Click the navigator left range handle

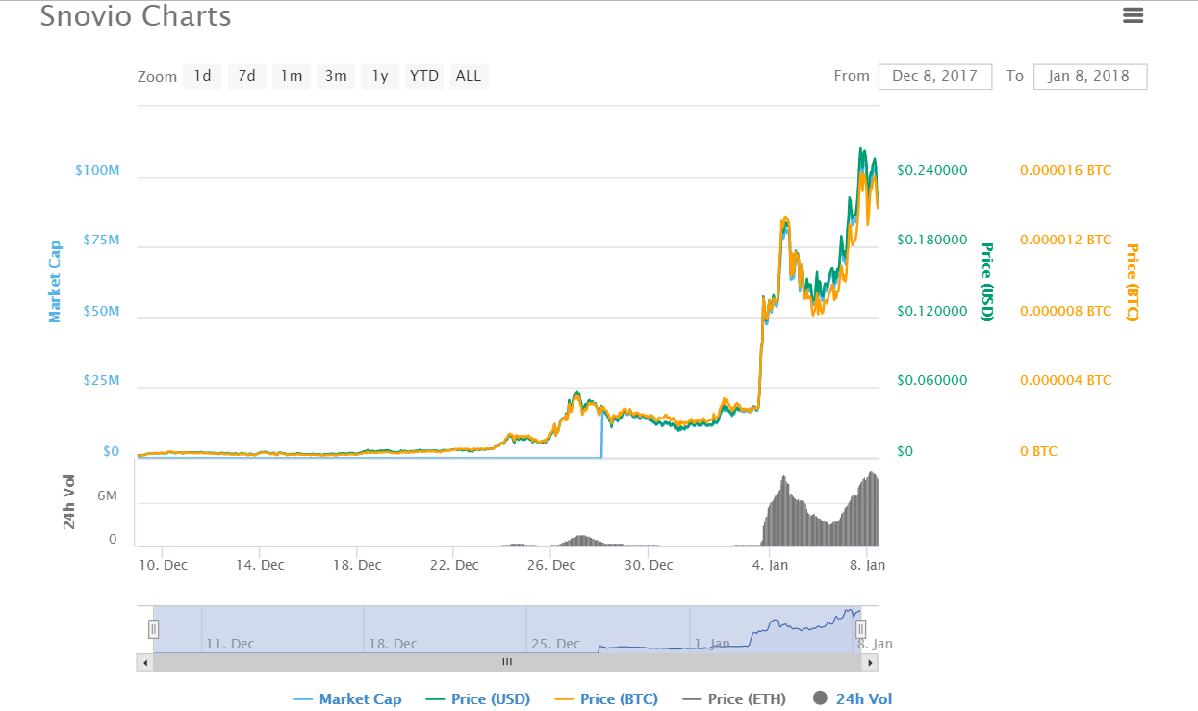coord(153,629)
